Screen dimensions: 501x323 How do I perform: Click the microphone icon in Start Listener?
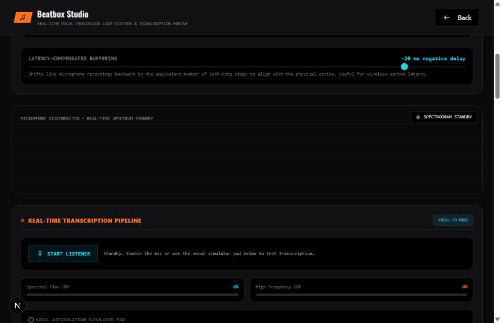[x=40, y=254]
